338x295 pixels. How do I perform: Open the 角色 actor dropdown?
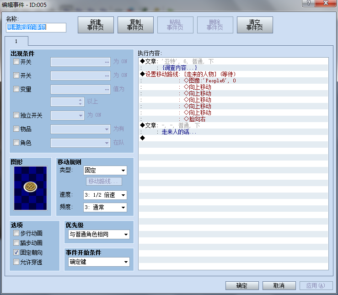(x=80, y=143)
